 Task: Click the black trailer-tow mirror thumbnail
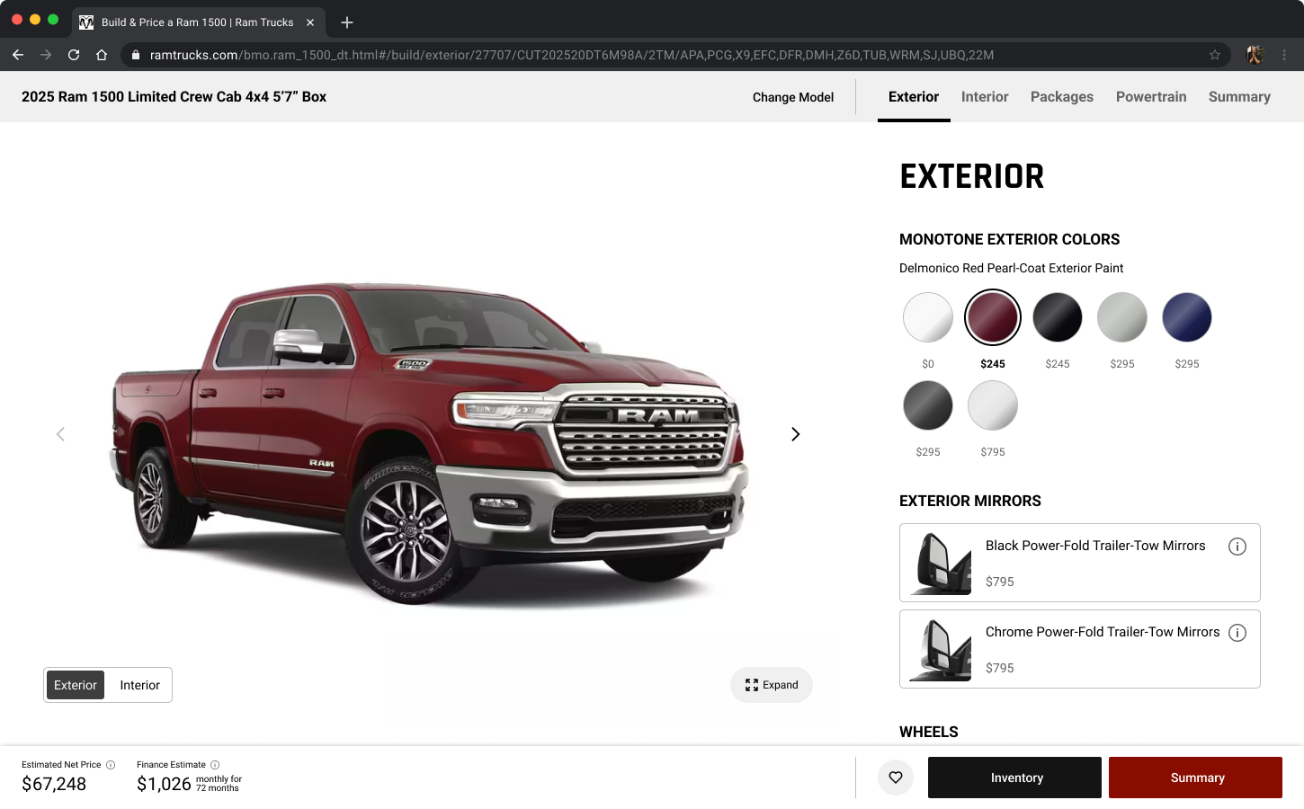941,564
